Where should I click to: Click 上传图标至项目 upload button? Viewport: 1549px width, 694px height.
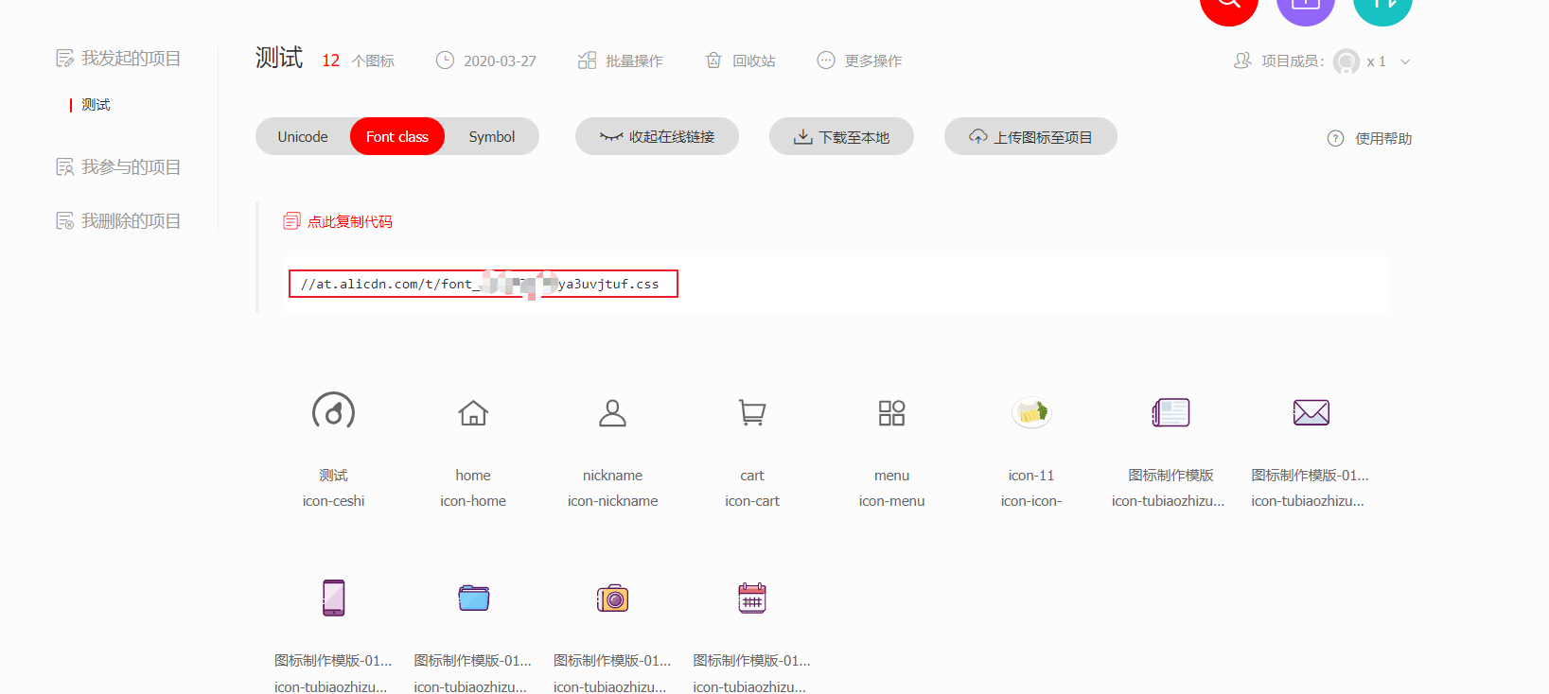(1030, 136)
